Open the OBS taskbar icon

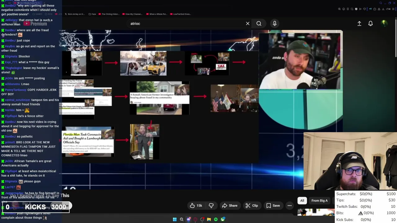coord(202,220)
